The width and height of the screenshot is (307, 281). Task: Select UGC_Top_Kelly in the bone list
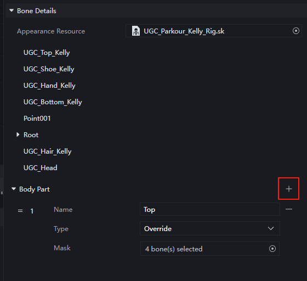pos(47,53)
